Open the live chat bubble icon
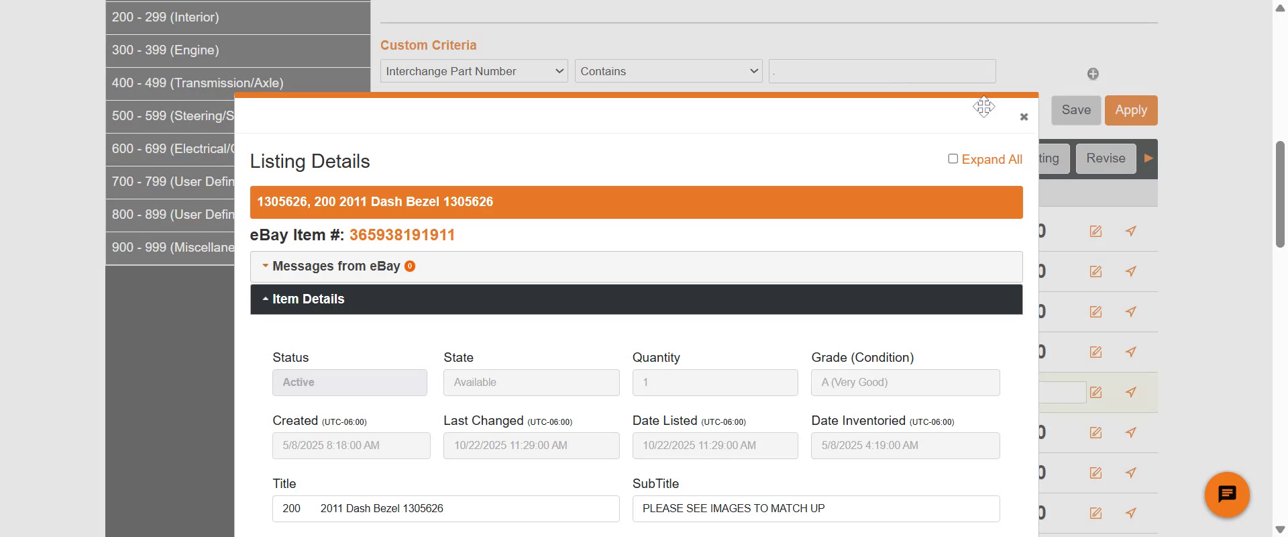Screen dimensions: 1288x537 (x=1227, y=495)
